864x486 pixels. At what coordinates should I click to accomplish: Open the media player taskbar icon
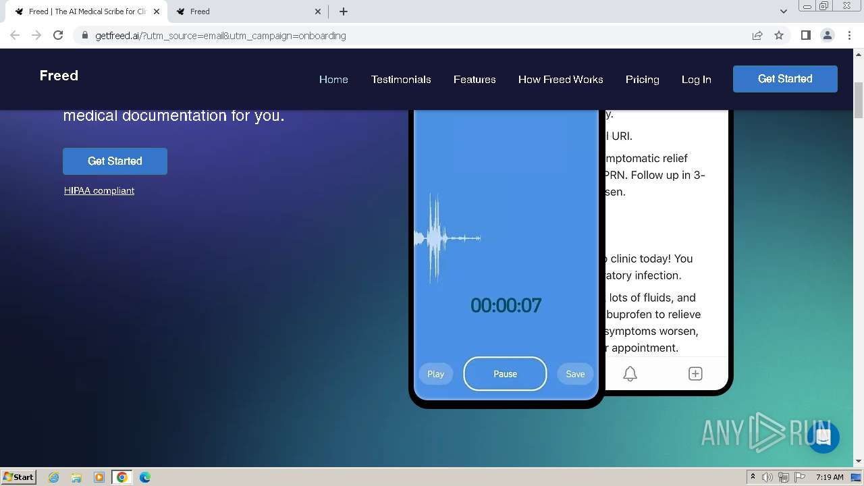(99, 477)
